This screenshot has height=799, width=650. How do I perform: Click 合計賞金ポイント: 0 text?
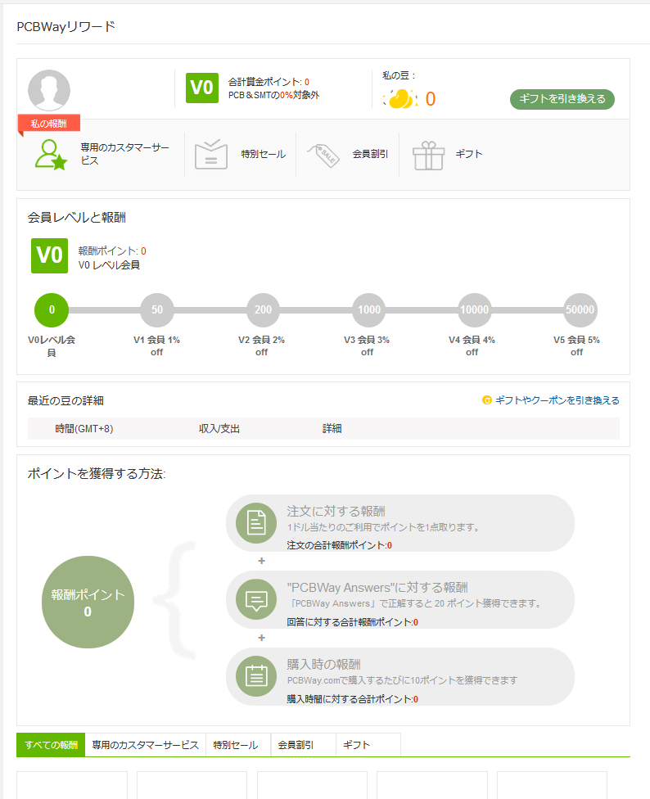(269, 82)
